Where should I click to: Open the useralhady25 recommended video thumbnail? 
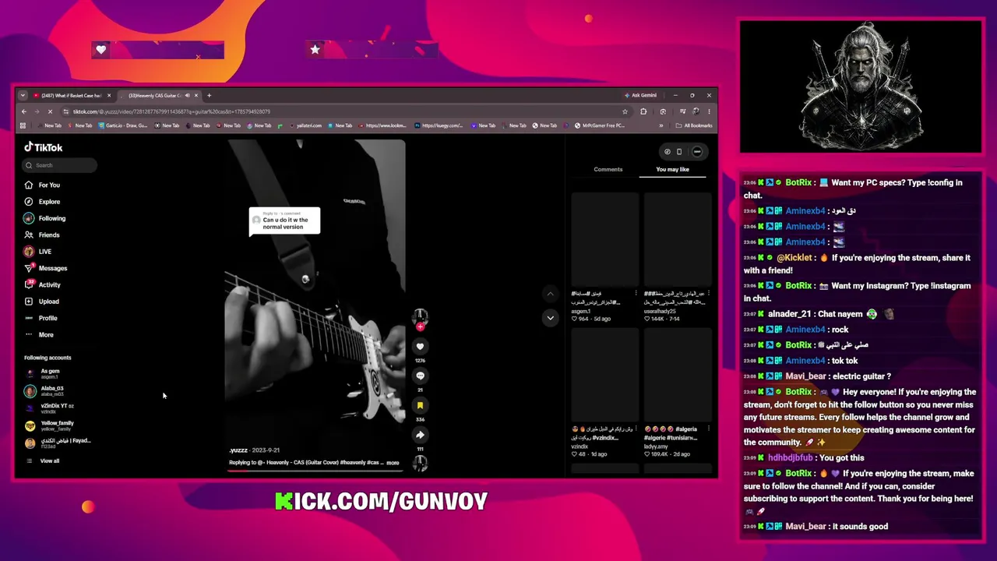[678, 241]
